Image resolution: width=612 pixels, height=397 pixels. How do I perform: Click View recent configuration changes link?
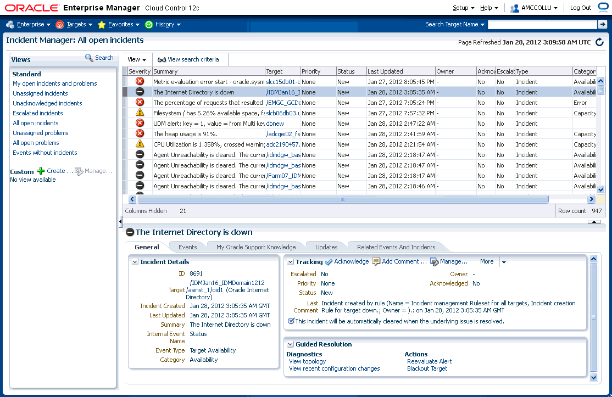[335, 368]
